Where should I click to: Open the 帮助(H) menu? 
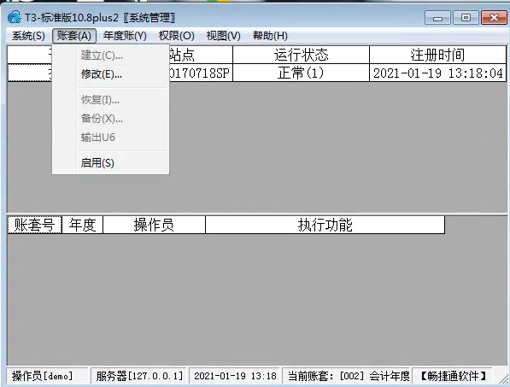coord(270,35)
